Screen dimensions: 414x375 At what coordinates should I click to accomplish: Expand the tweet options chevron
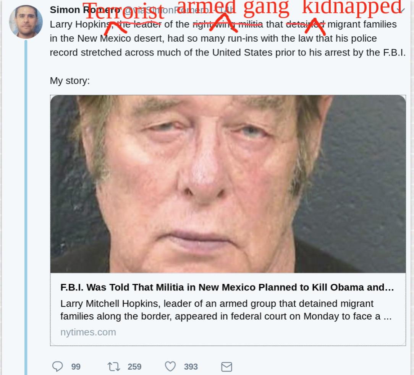(401, 10)
